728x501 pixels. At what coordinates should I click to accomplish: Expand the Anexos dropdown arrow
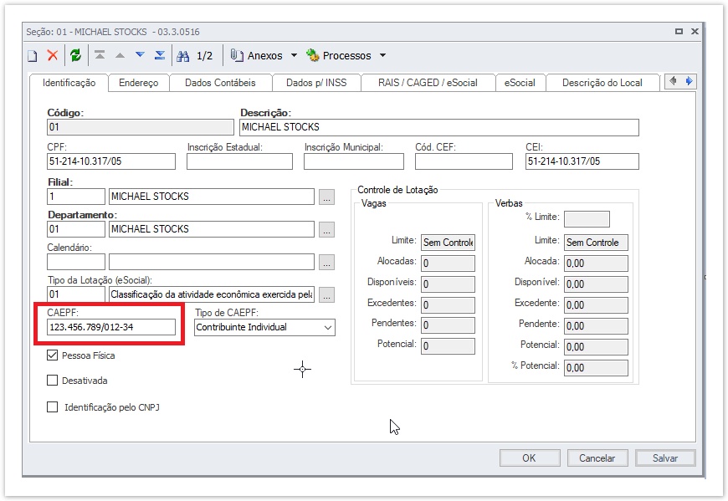click(x=294, y=55)
